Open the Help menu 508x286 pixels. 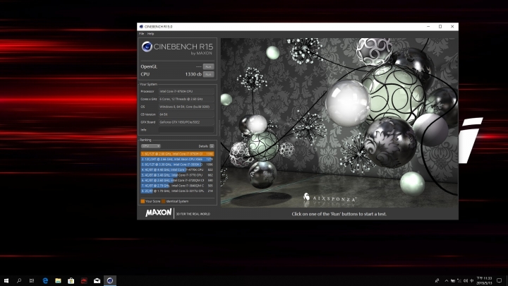tap(150, 34)
